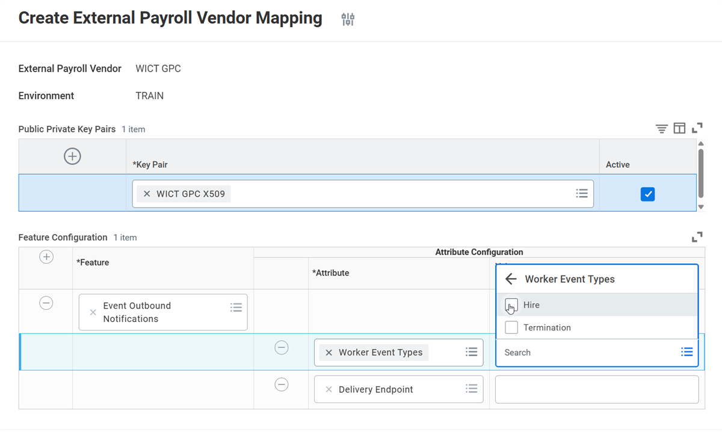The image size is (722, 432).
Task: Click Attribute Configuration header
Action: tap(479, 252)
